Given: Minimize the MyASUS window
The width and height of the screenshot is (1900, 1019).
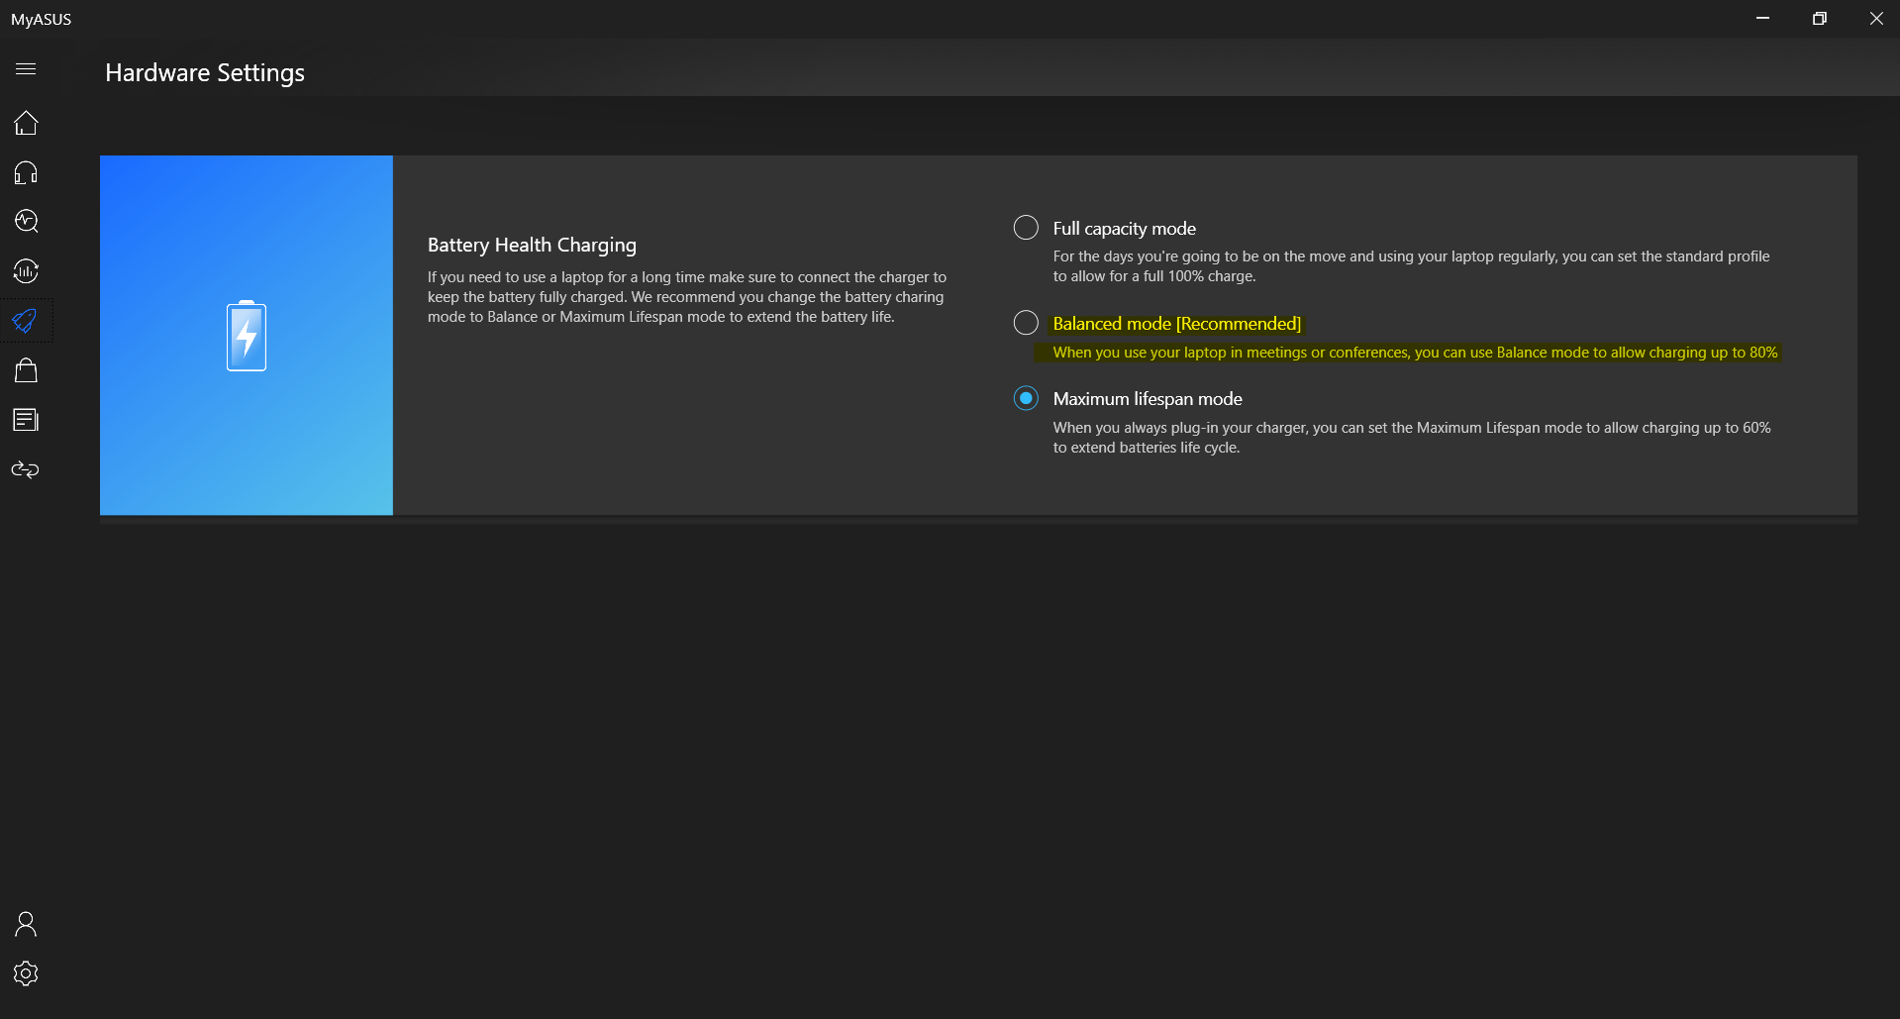Looking at the screenshot, I should pyautogui.click(x=1762, y=19).
